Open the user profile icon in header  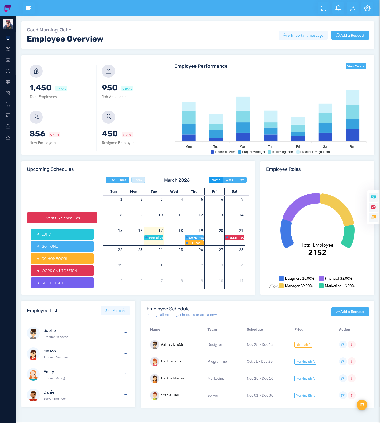point(353,8)
